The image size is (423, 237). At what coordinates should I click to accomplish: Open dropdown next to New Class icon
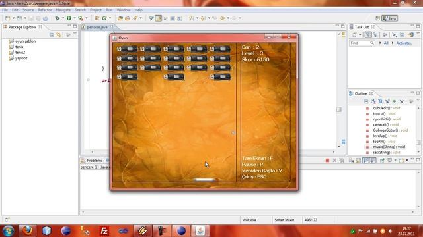click(110, 18)
